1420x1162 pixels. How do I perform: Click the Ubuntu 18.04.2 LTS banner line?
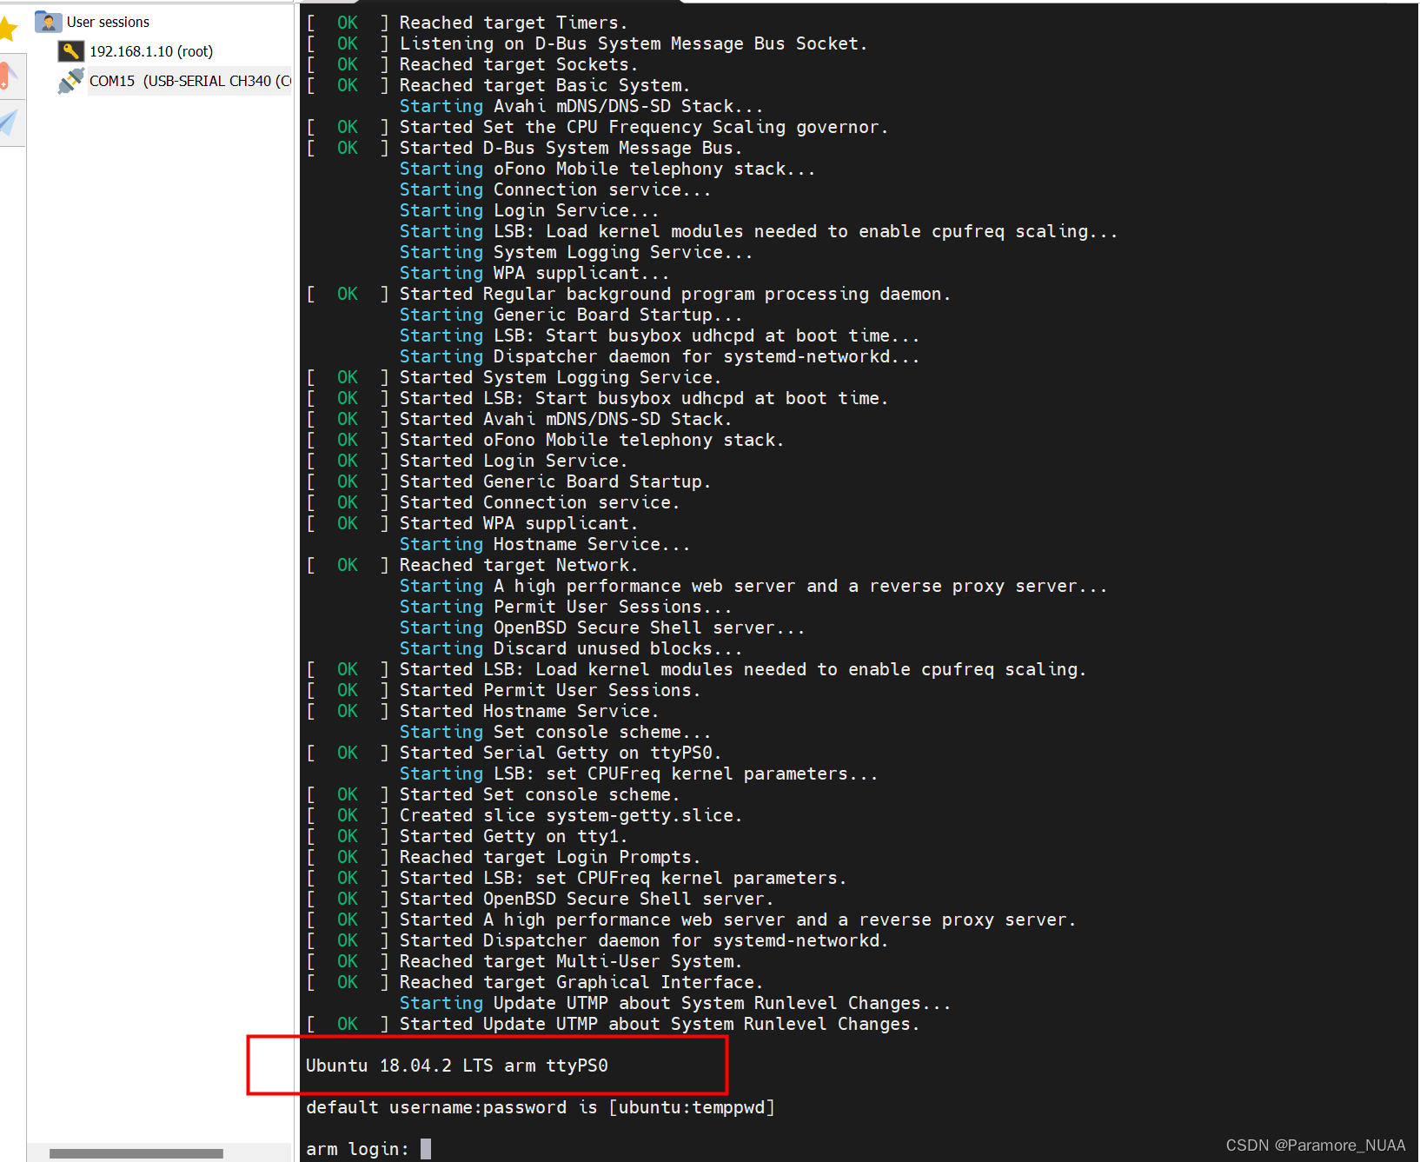(456, 1065)
